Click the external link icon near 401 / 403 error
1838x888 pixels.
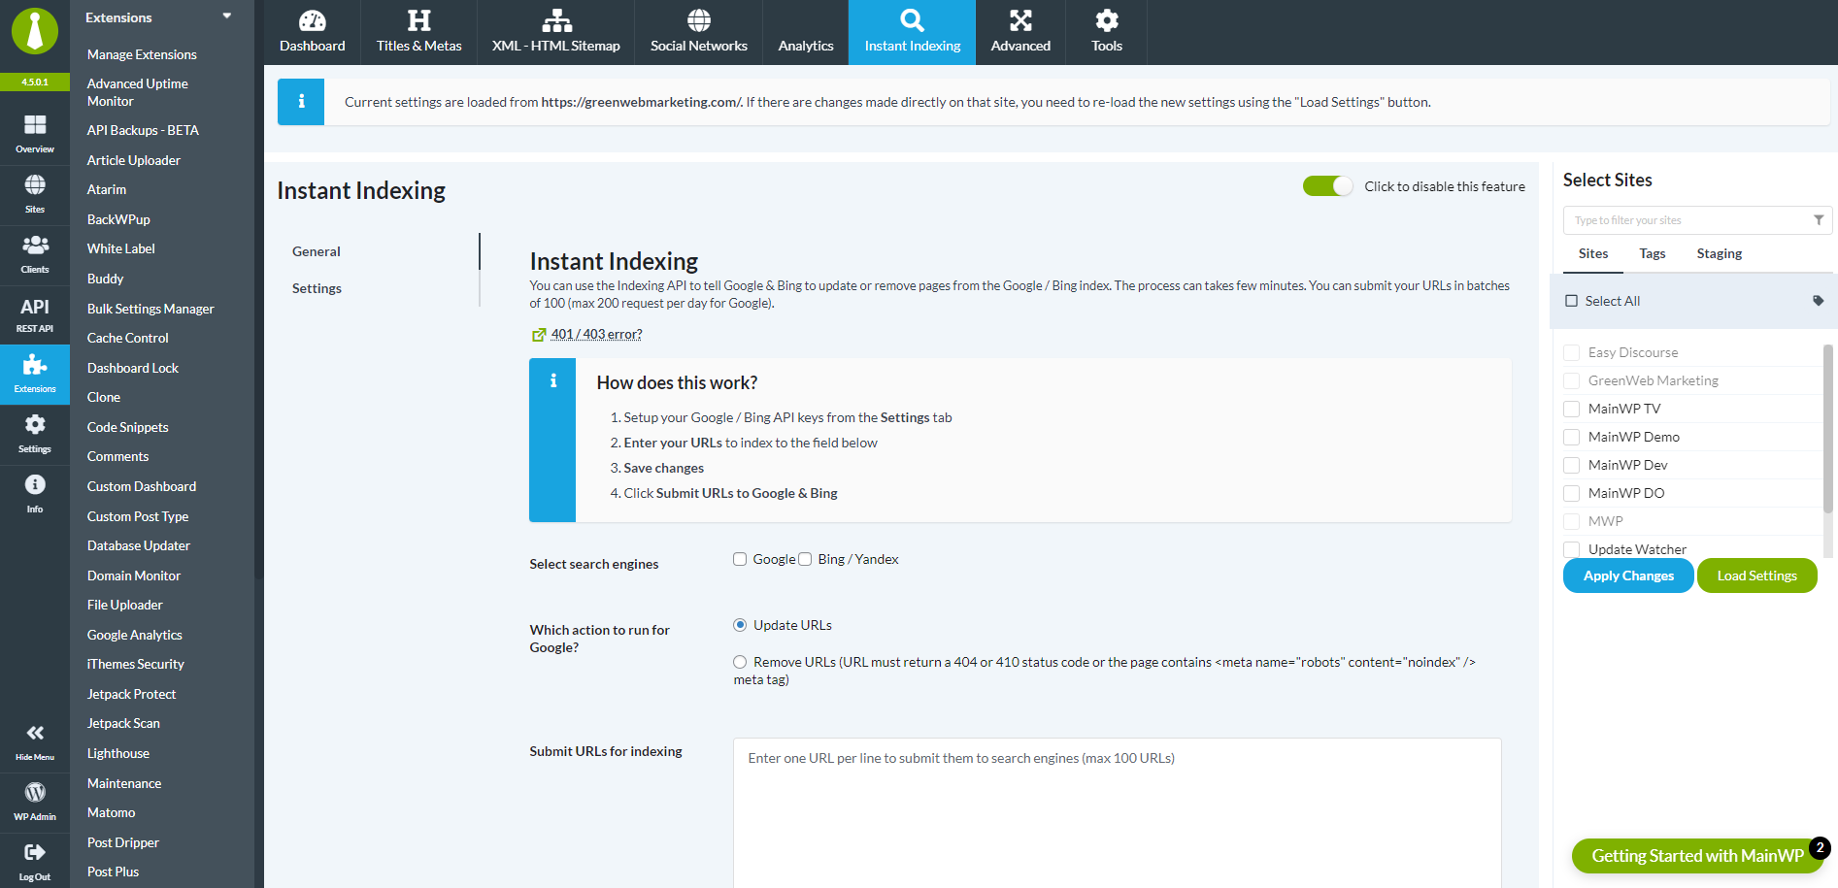pos(539,335)
